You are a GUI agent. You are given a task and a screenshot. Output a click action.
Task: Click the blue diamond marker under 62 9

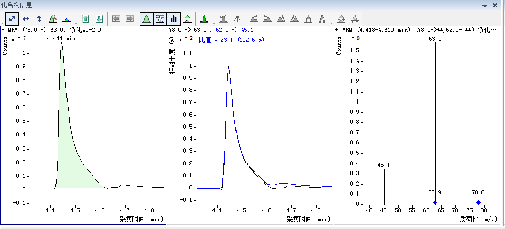tap(435, 202)
